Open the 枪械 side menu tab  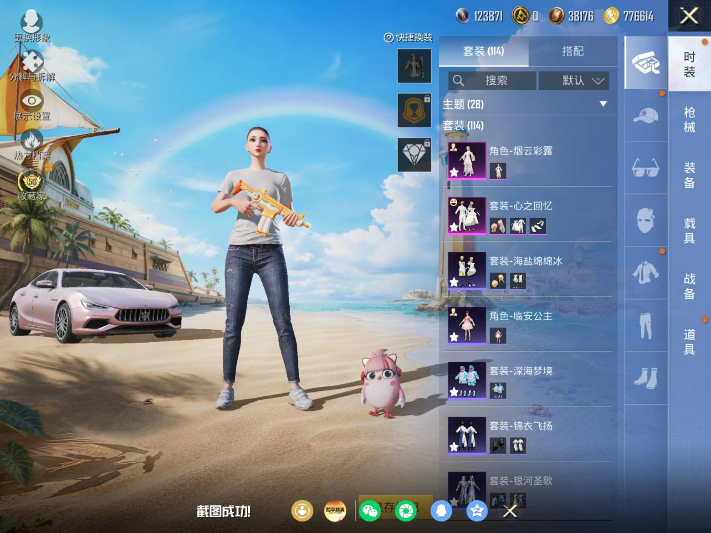click(x=689, y=120)
